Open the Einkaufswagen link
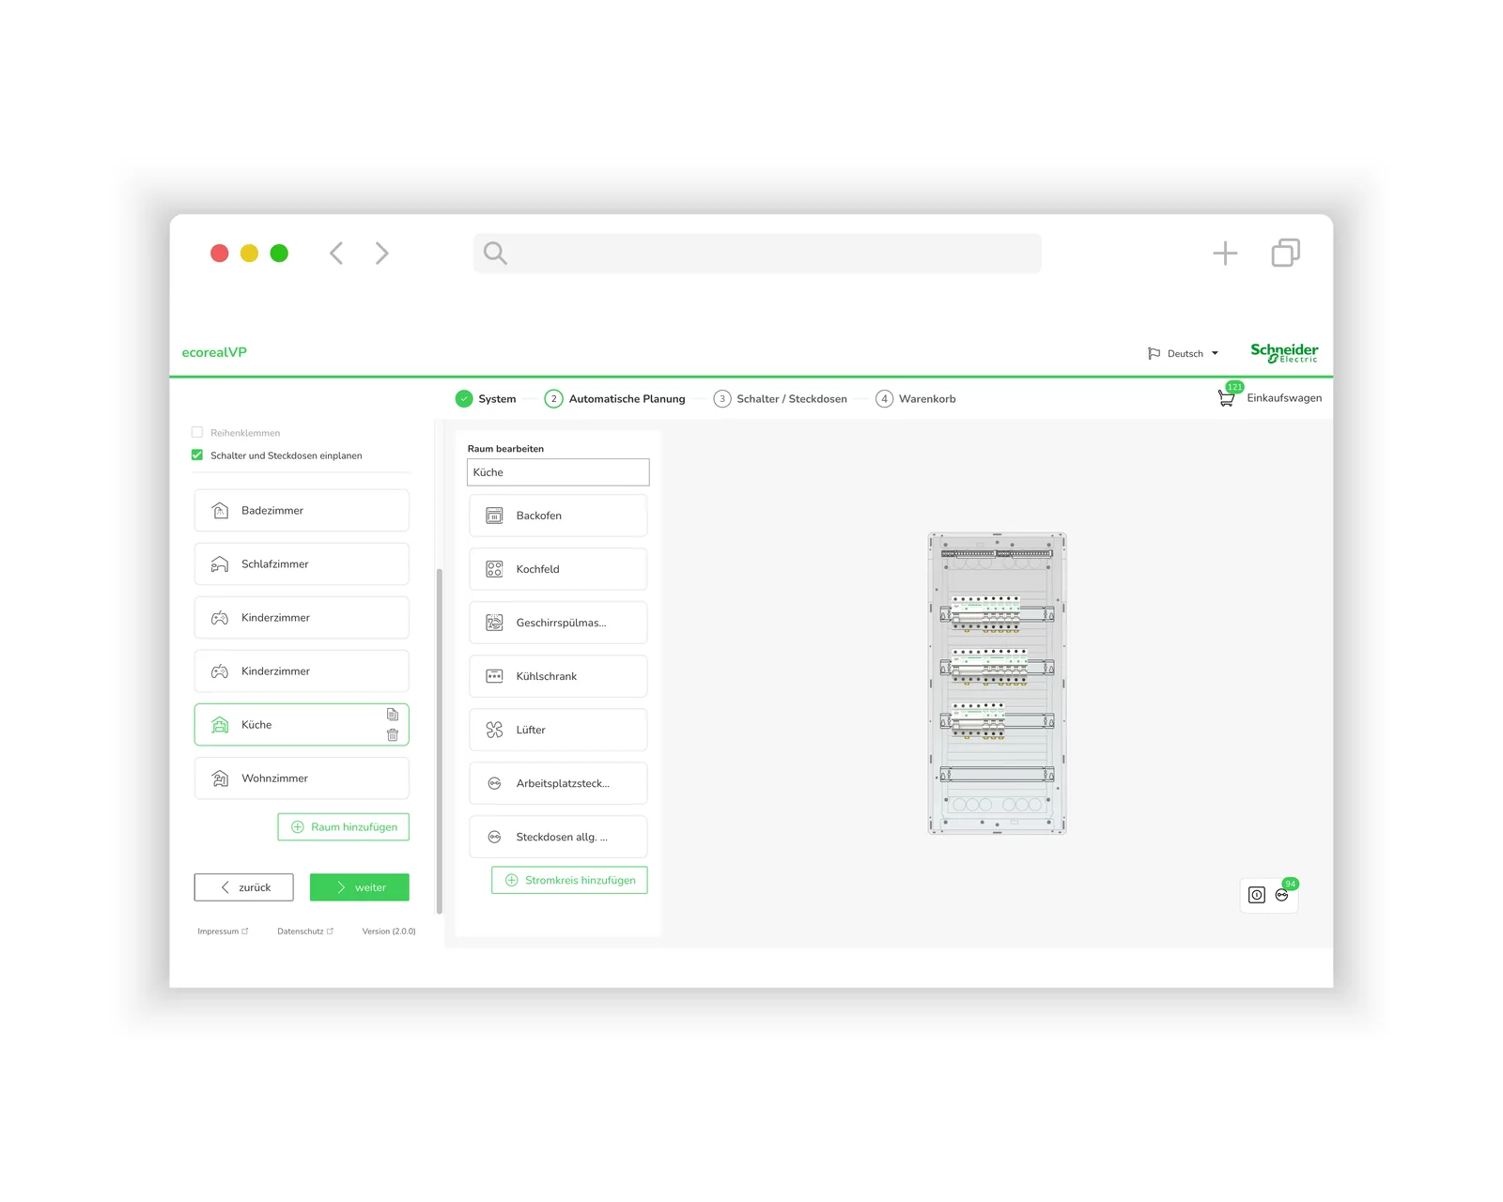The image size is (1503, 1202). [1284, 398]
